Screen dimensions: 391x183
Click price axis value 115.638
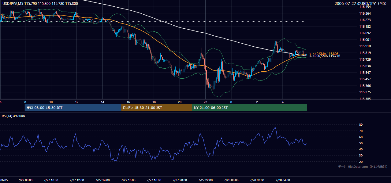[365, 66]
